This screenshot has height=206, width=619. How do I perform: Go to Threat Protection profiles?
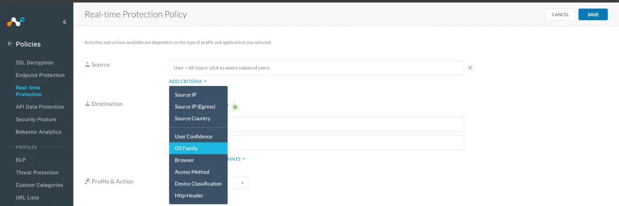click(x=37, y=173)
